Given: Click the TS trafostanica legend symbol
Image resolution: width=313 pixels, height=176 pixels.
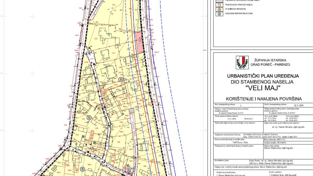Looking at the screenshot, I should point(220,5).
